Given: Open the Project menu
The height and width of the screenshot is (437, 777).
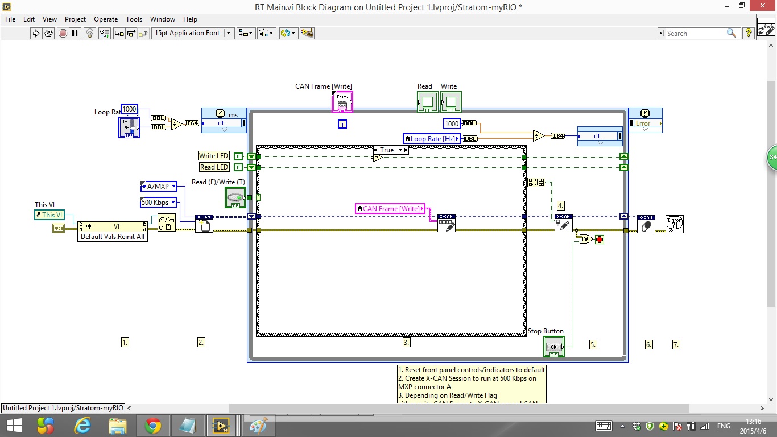Looking at the screenshot, I should [75, 19].
